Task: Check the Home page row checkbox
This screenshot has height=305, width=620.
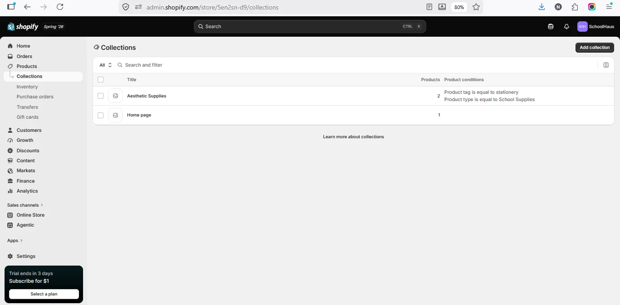Action: [101, 115]
